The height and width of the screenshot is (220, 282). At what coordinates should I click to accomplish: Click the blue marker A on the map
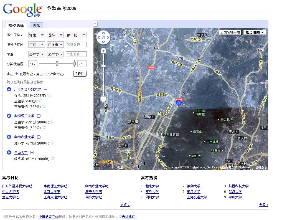tap(179, 103)
